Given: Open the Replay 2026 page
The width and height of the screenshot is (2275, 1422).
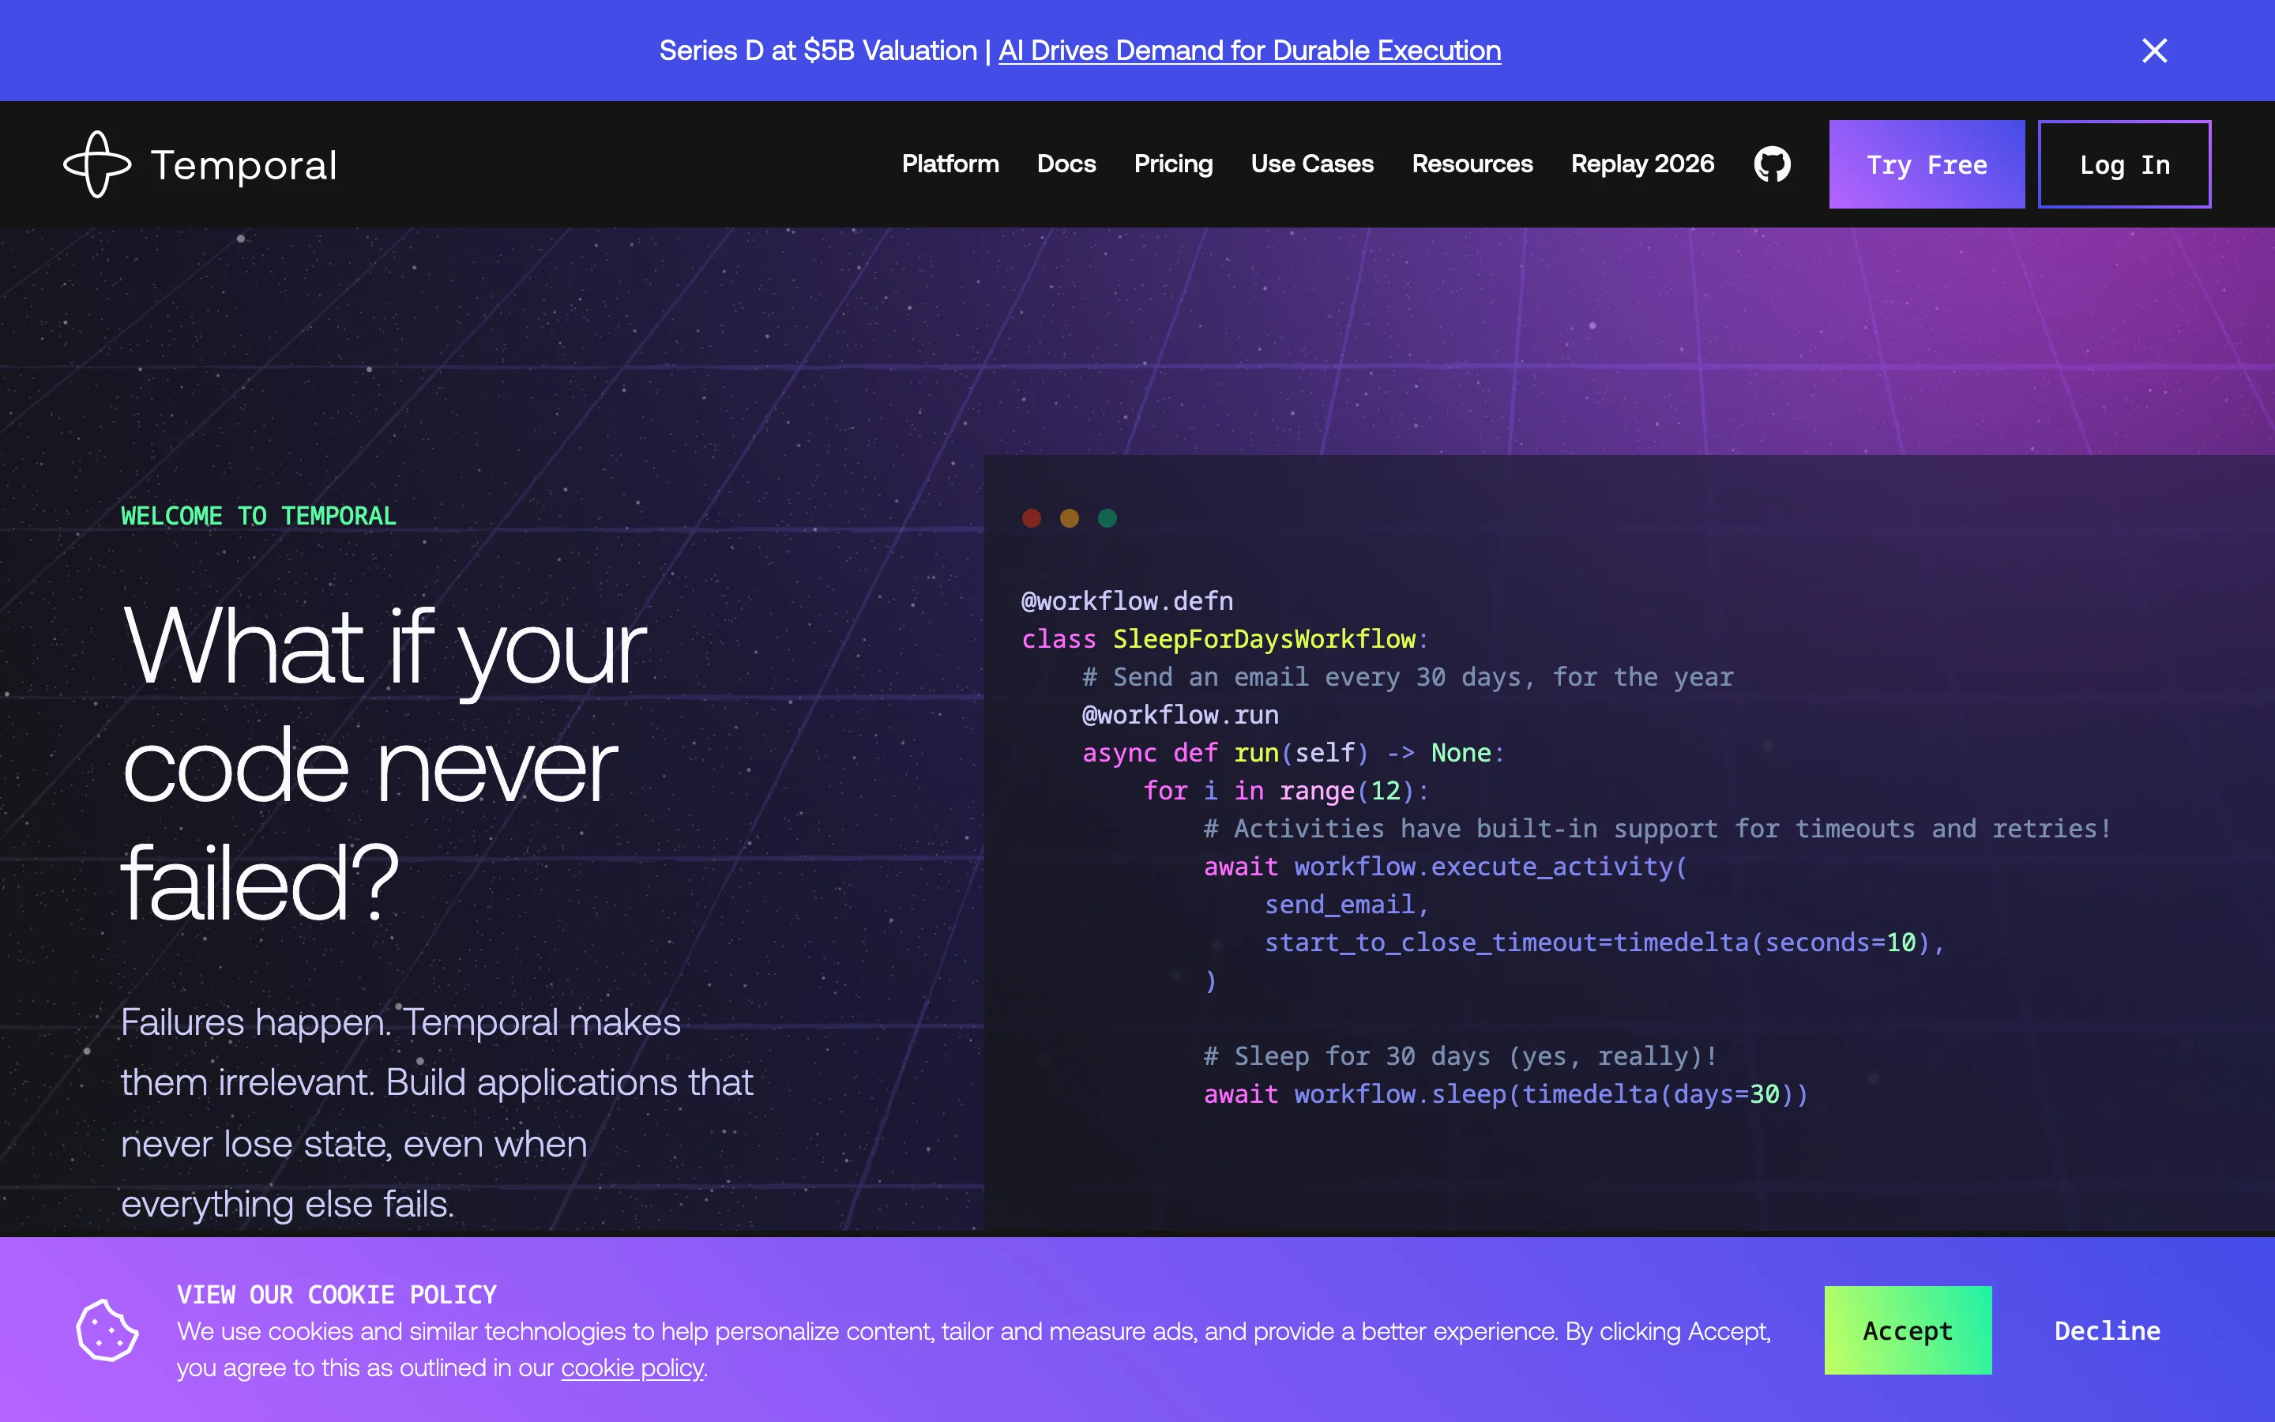Looking at the screenshot, I should tap(1641, 164).
